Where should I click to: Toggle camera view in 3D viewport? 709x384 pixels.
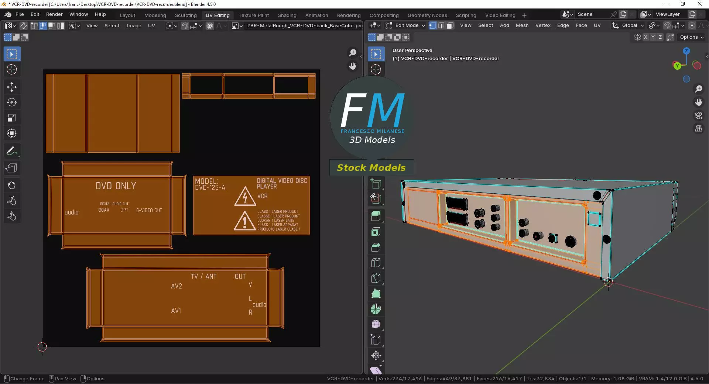tap(699, 115)
